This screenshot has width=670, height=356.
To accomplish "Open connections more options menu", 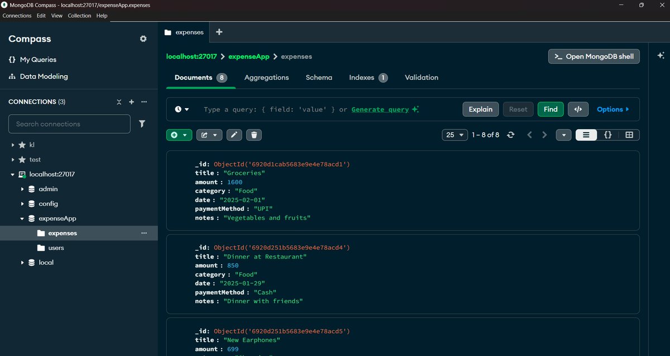I will (144, 102).
